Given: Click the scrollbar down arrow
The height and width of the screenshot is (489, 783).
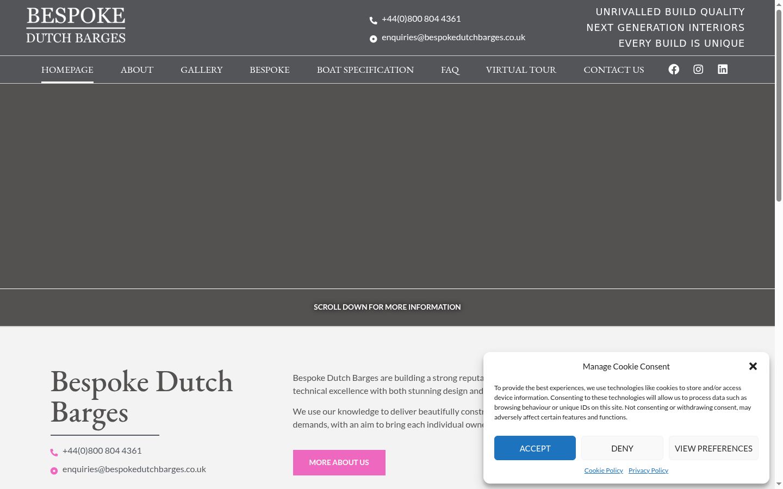Looking at the screenshot, I should [x=779, y=484].
